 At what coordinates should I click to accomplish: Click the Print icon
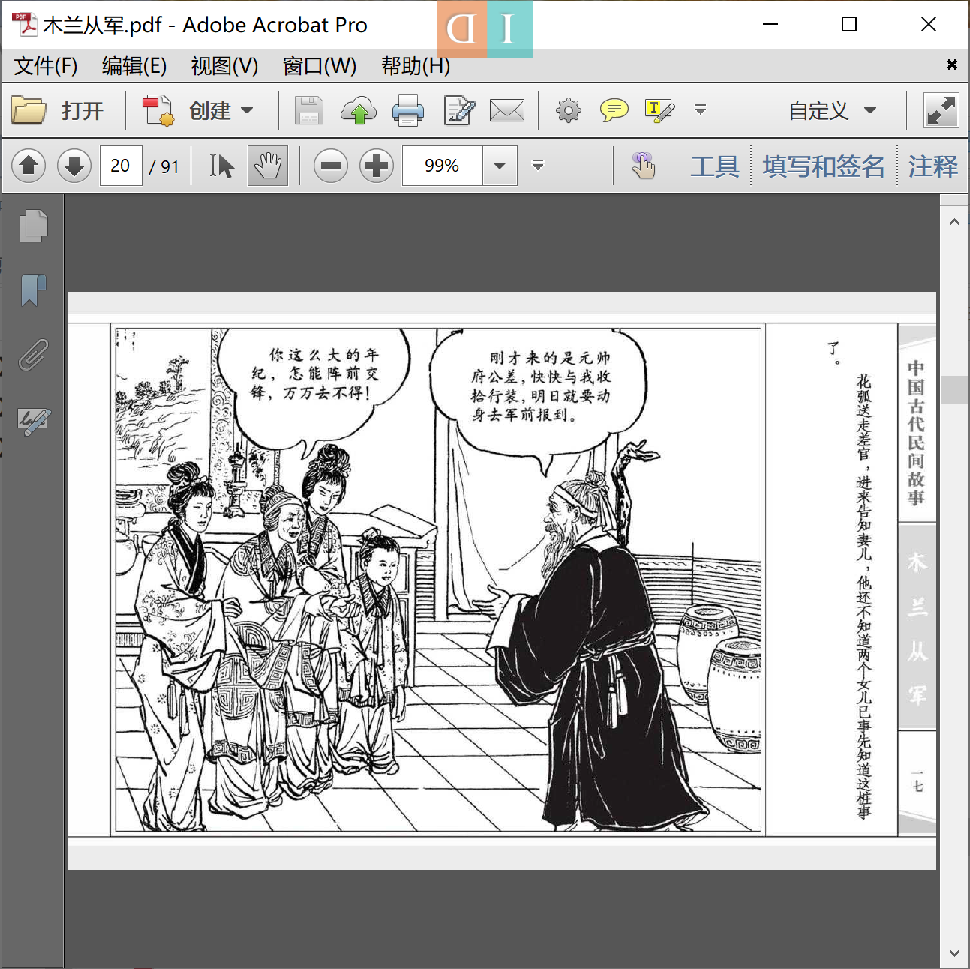(x=408, y=111)
